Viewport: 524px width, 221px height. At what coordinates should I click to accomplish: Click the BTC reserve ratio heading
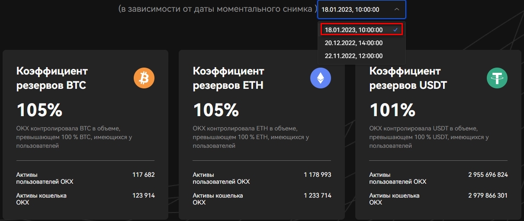click(52, 78)
